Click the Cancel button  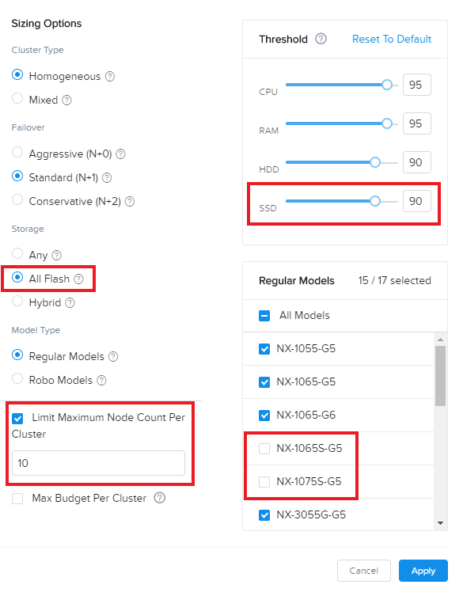[364, 571]
